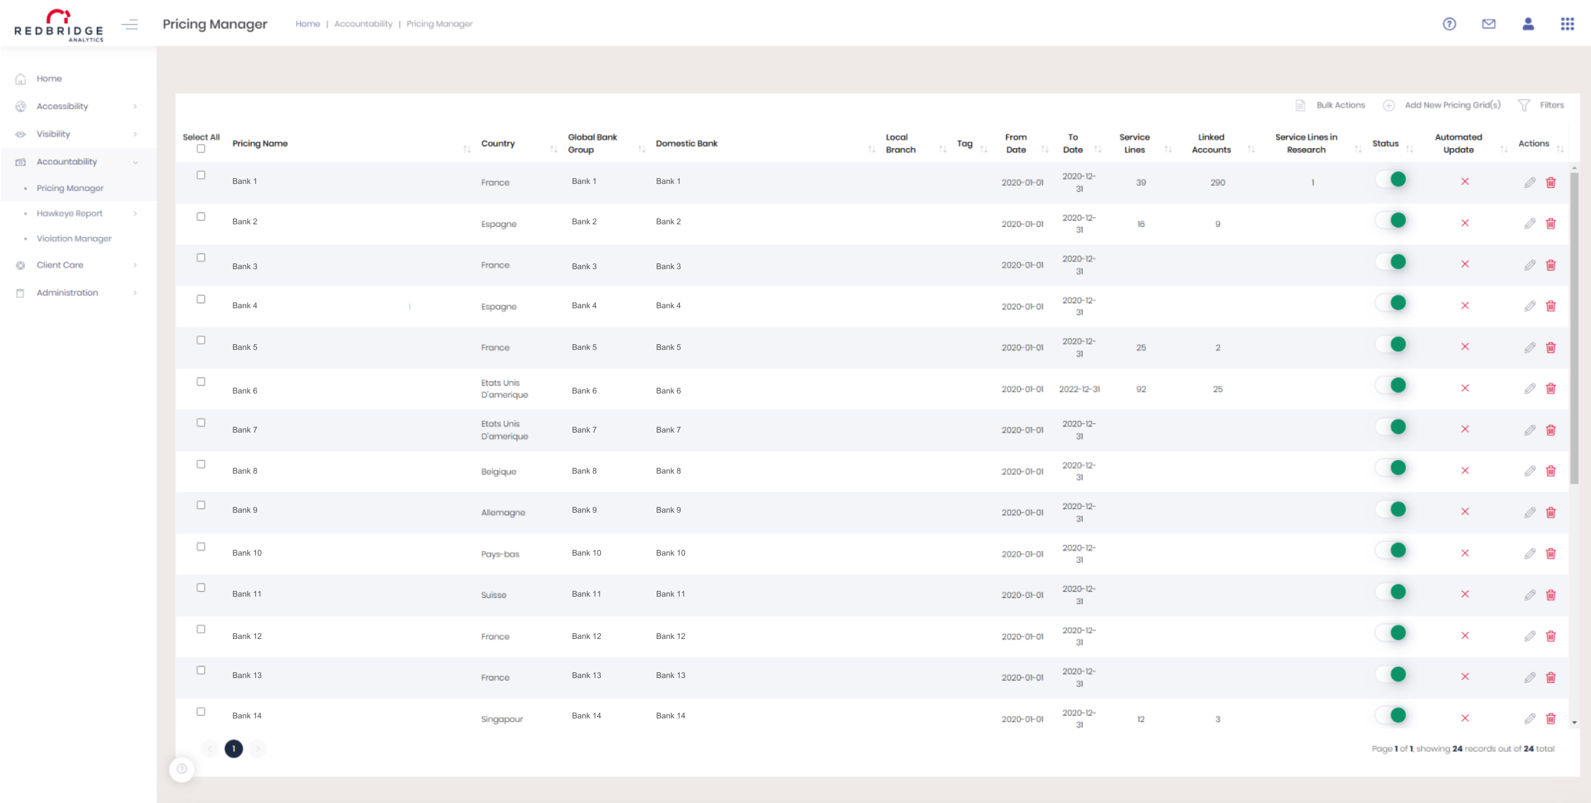Open Hawkeye Report sidebar item
The width and height of the screenshot is (1591, 803).
pos(69,213)
